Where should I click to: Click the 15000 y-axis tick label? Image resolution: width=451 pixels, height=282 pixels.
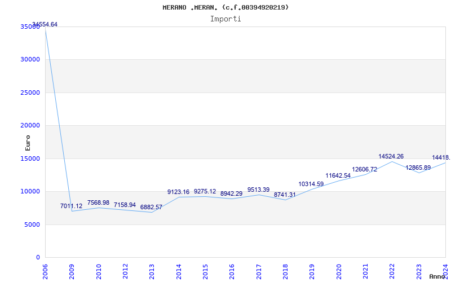pos(30,158)
